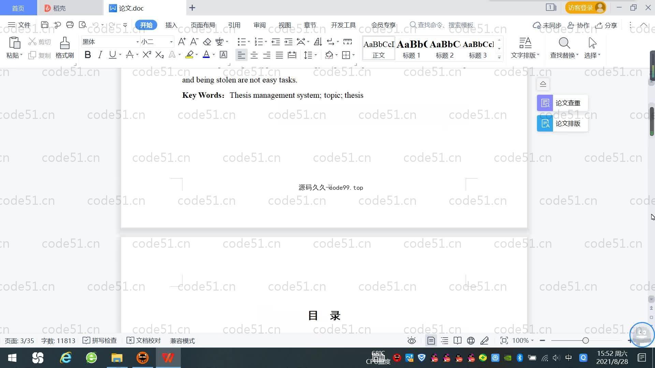Image resolution: width=655 pixels, height=368 pixels.
Task: Switch to web layout view
Action: point(471,341)
